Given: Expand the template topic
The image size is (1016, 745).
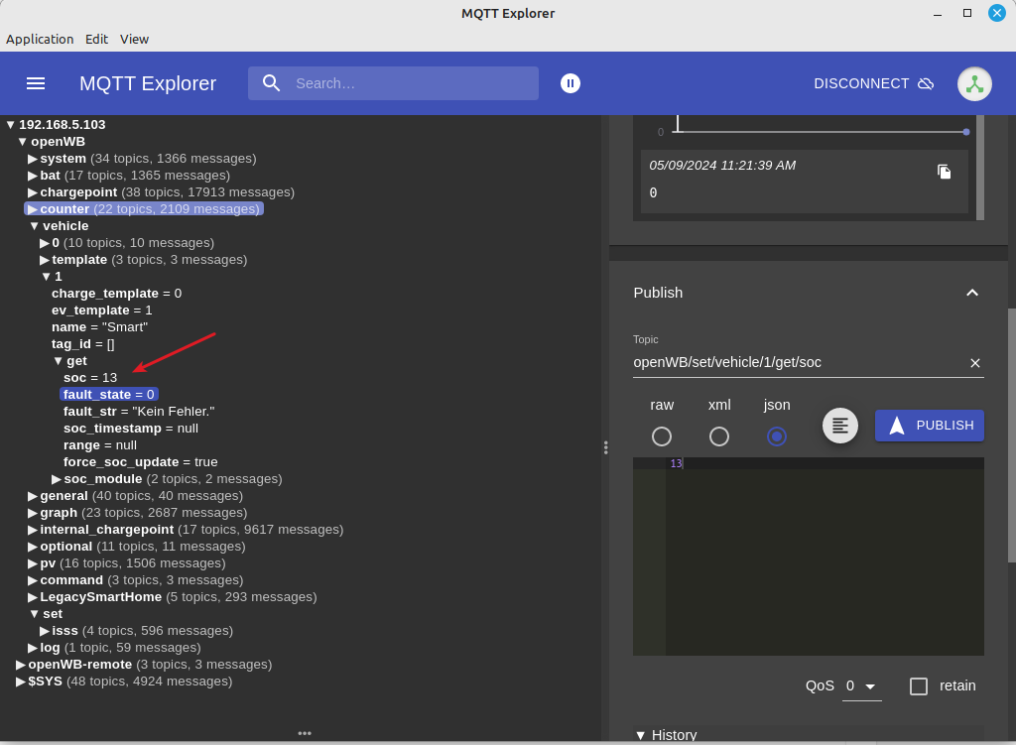Looking at the screenshot, I should point(45,260).
